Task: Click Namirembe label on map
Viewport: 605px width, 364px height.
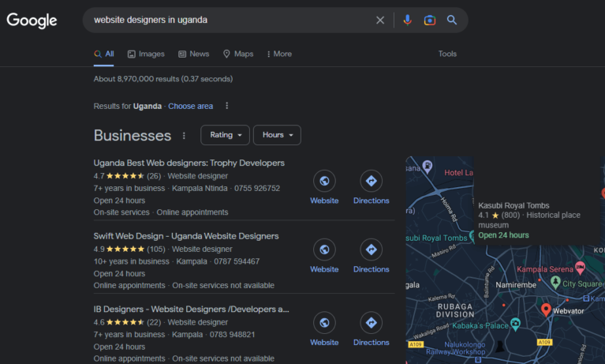Action: [516, 285]
